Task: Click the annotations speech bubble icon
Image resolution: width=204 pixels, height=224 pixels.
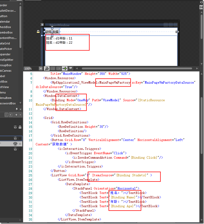Action: (71, 68)
